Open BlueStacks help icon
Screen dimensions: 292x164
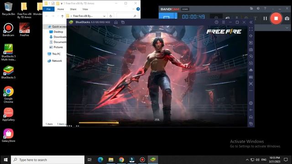(216, 22)
